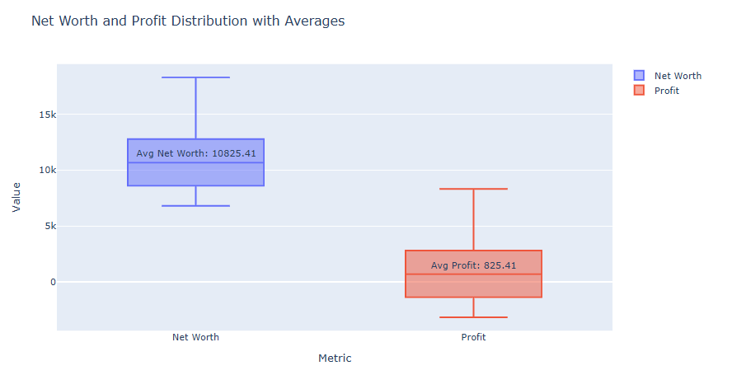The width and height of the screenshot is (732, 375).
Task: Click the 15k y-axis tick label
Action: (47, 115)
